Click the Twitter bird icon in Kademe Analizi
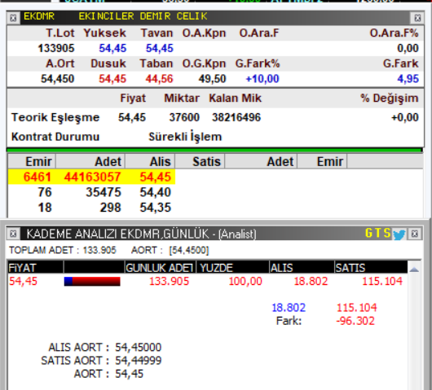This screenshot has height=390, width=432. [399, 234]
